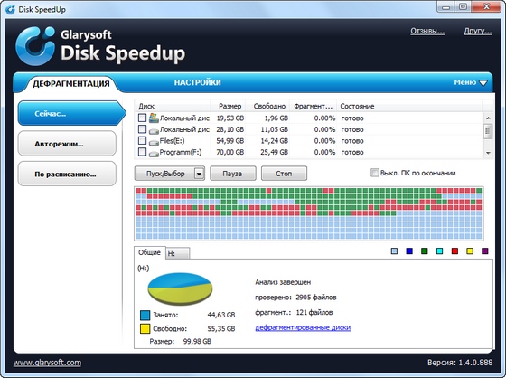Select the H: drive tab

coord(178,253)
